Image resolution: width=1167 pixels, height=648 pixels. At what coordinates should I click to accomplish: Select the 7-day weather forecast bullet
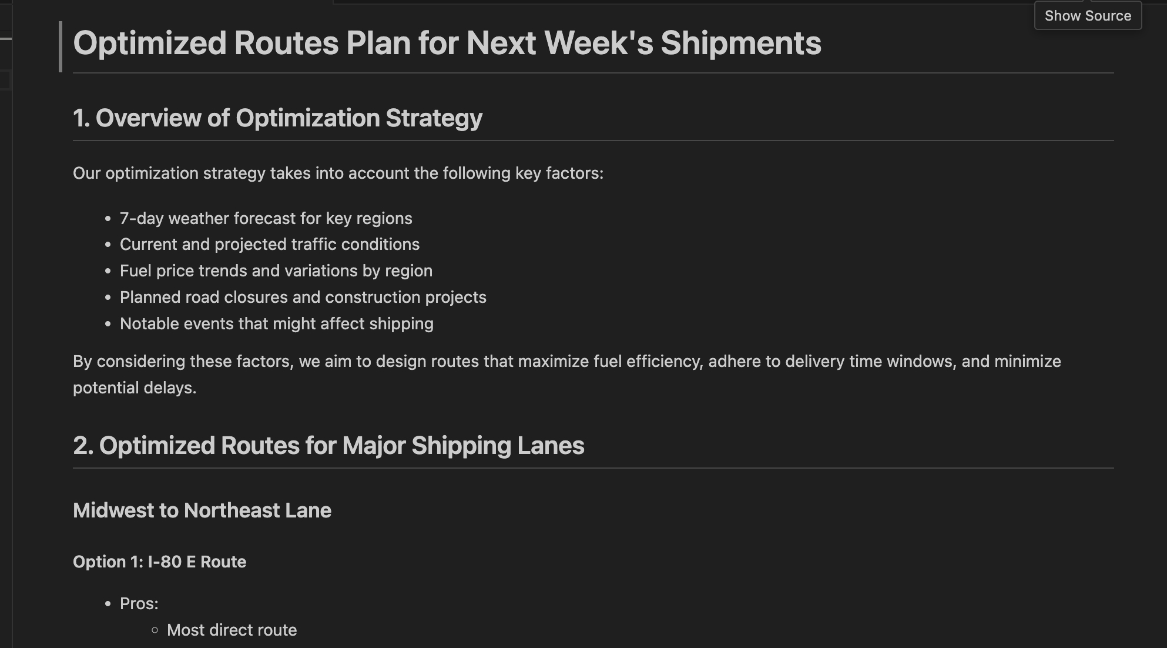[266, 219]
